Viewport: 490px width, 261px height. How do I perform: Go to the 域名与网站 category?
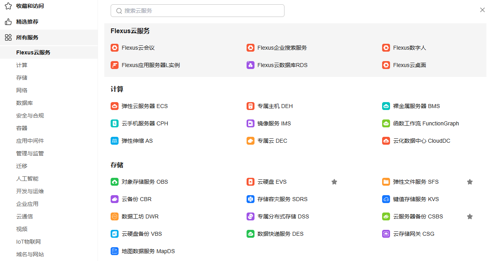point(30,254)
